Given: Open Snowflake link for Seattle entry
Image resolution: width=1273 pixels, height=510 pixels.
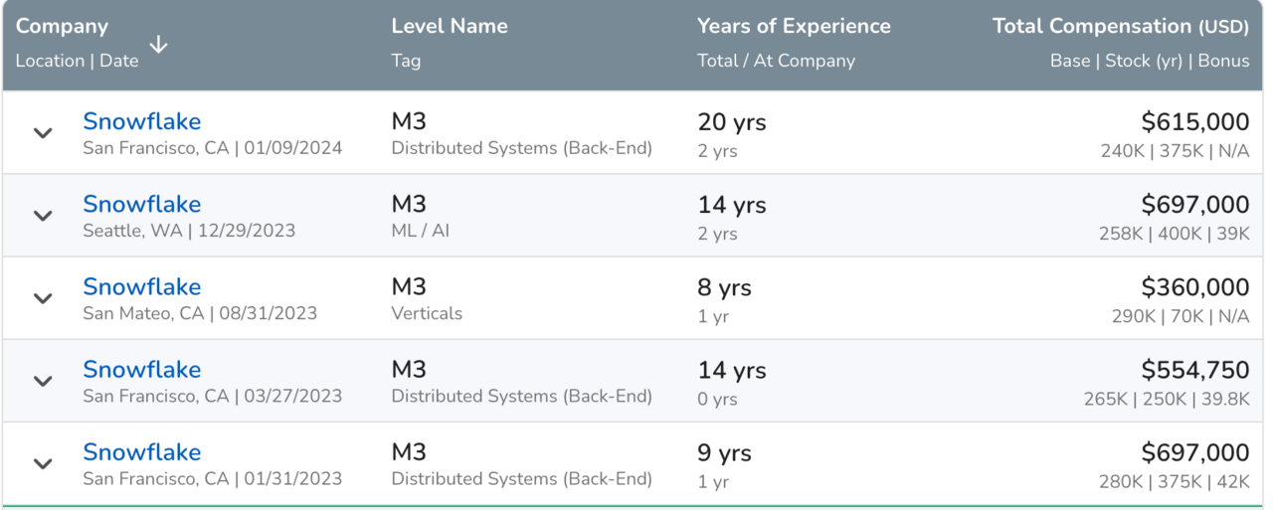Looking at the screenshot, I should pyautogui.click(x=141, y=204).
